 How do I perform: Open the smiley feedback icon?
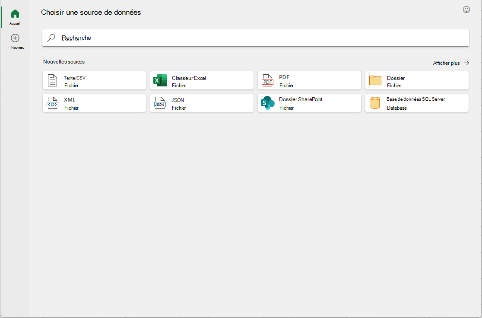[466, 10]
